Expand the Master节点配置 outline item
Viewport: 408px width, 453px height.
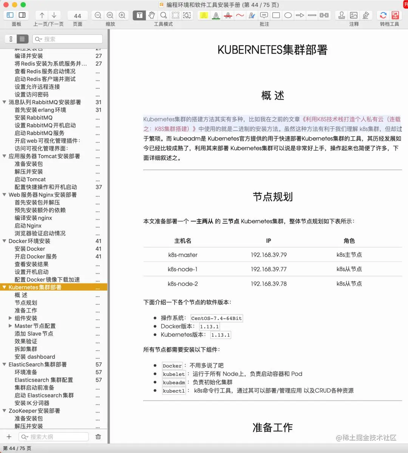[x=11, y=326]
